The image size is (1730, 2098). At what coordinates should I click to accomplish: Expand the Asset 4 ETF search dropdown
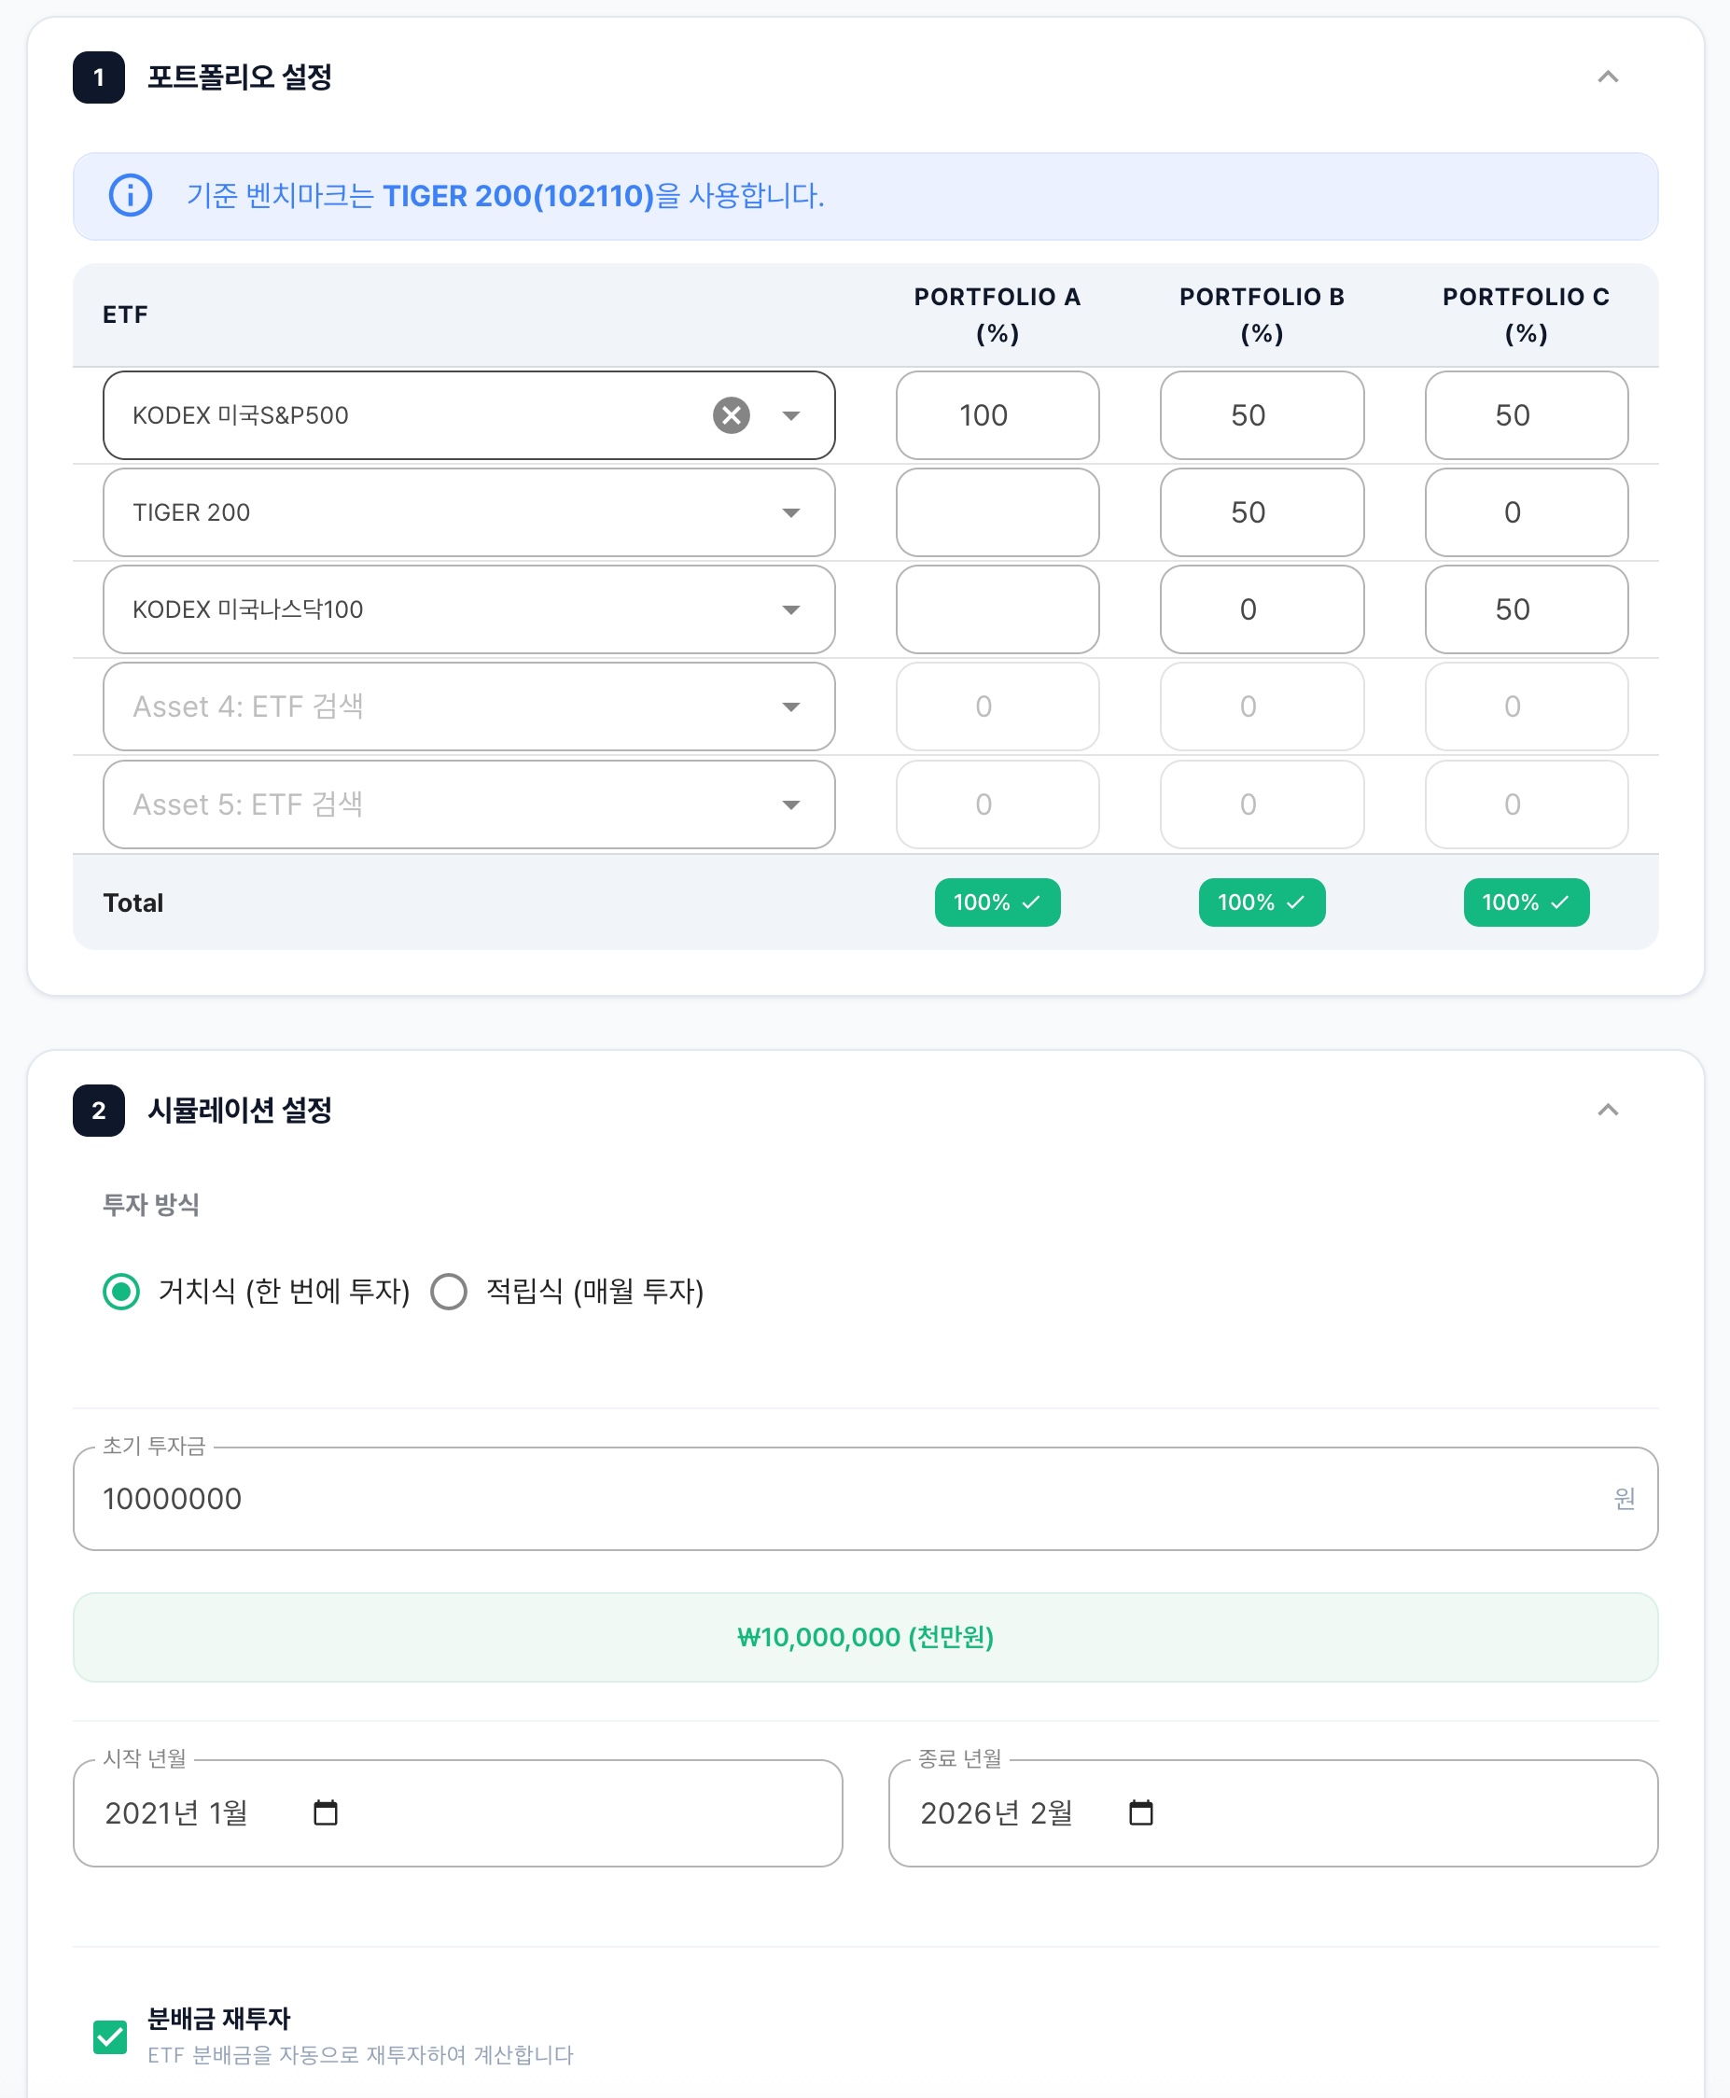790,706
